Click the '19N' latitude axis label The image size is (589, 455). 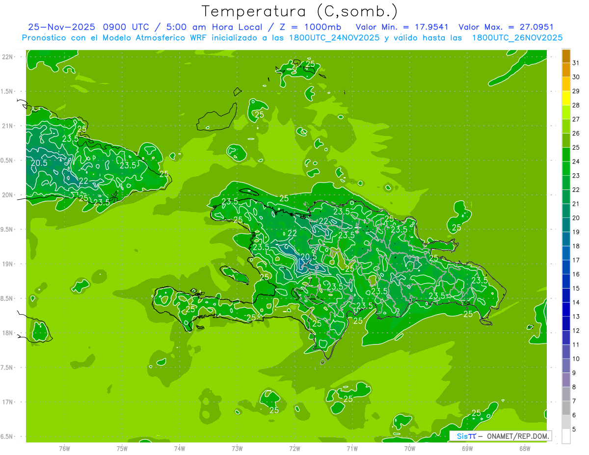pyautogui.click(x=8, y=264)
